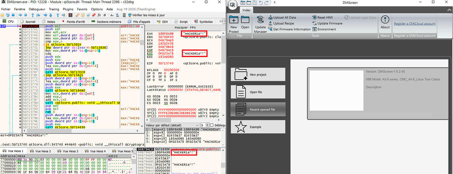Pause execution in x32dbg toolbar
The height and width of the screenshot is (174, 453).
click(x=26, y=15)
